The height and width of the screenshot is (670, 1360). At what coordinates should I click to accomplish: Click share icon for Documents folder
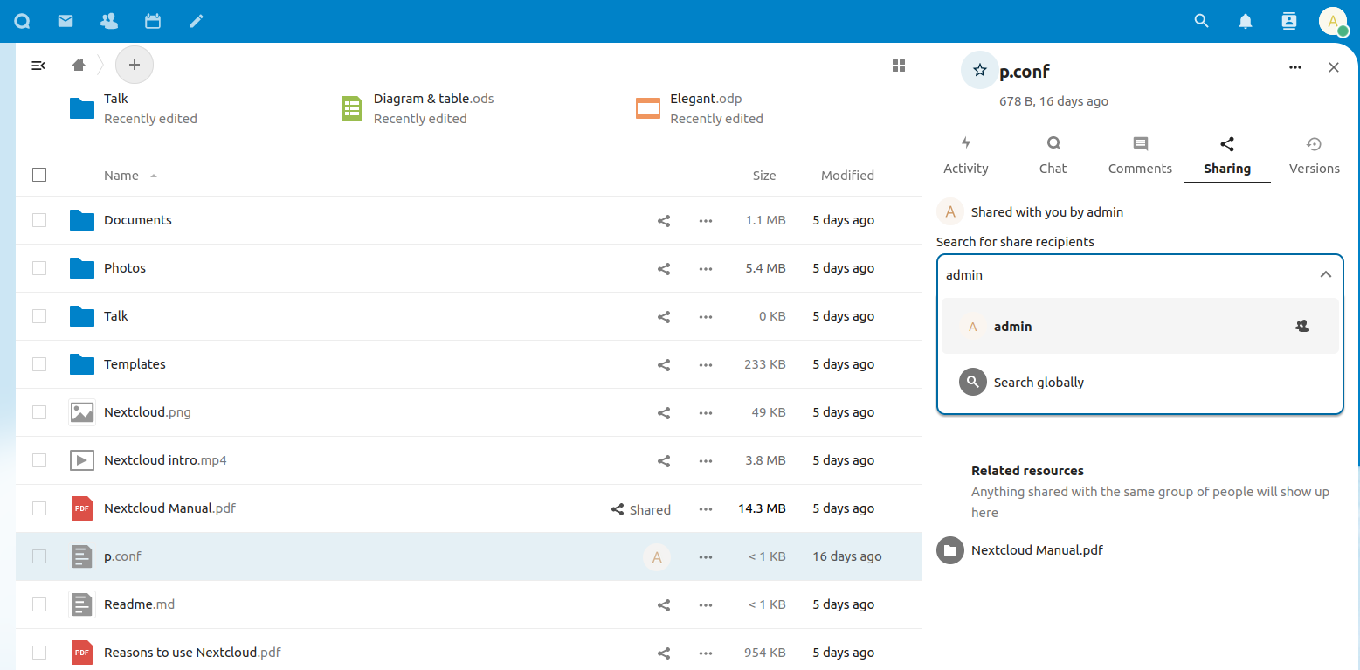[664, 221]
